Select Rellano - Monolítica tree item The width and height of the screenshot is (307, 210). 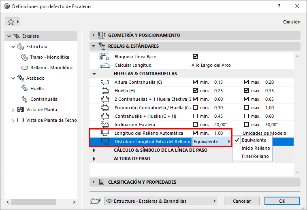51,68
